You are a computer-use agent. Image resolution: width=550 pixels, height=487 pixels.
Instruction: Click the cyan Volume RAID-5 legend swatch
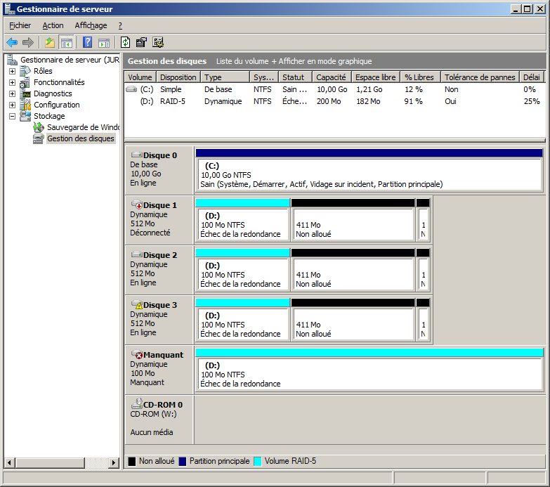click(x=257, y=462)
